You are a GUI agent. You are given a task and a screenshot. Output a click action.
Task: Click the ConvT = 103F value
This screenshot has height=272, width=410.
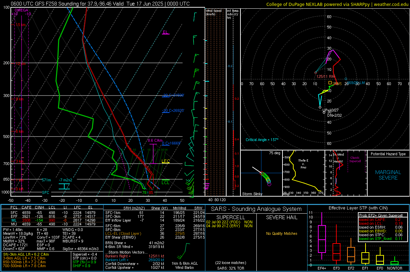(x=48, y=238)
